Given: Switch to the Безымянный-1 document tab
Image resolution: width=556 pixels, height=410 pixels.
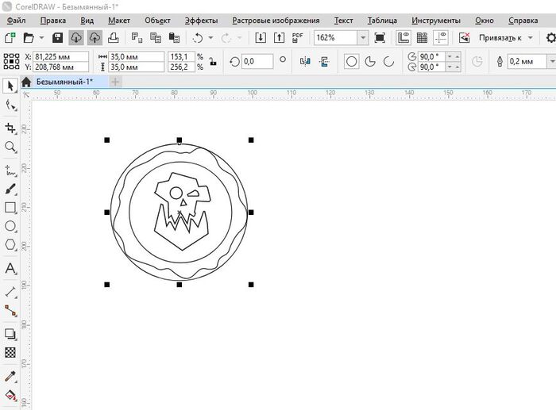Looking at the screenshot, I should 64,82.
